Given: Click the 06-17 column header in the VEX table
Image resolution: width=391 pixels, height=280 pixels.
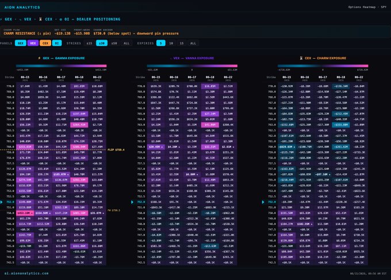Looking at the screenshot, I should pos(191,78).
